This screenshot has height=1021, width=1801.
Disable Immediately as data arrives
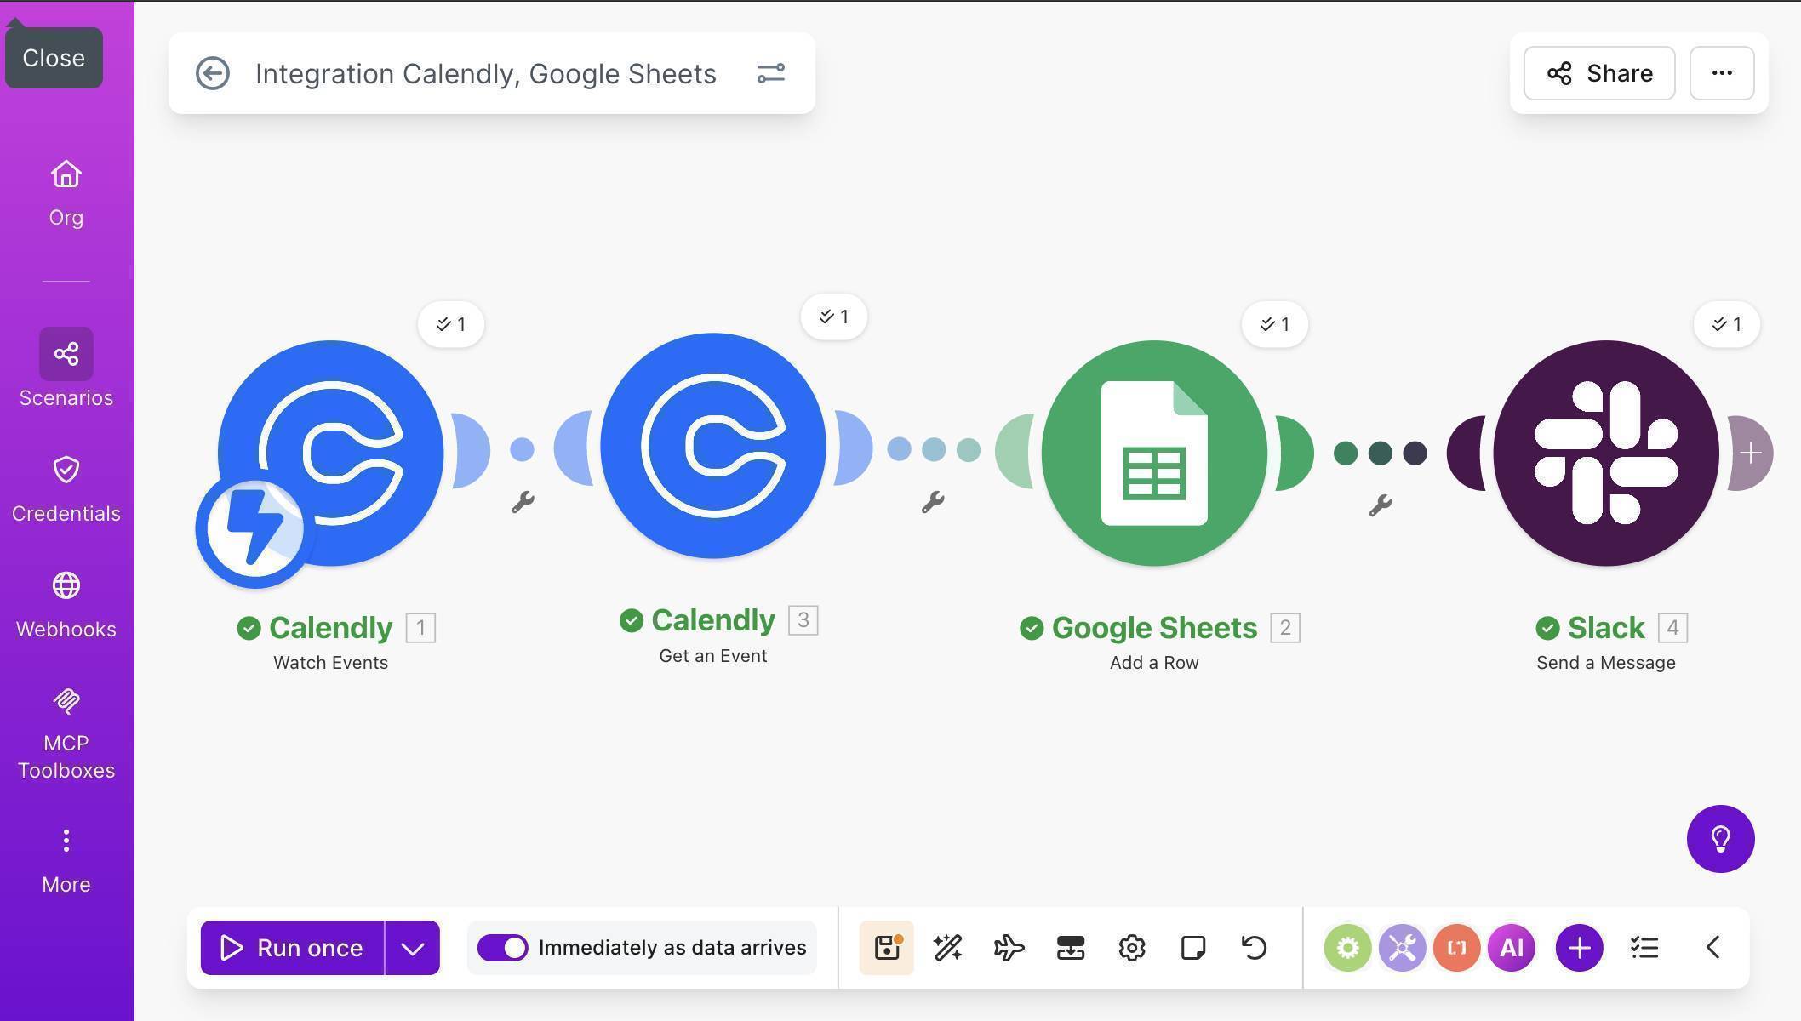click(x=503, y=947)
